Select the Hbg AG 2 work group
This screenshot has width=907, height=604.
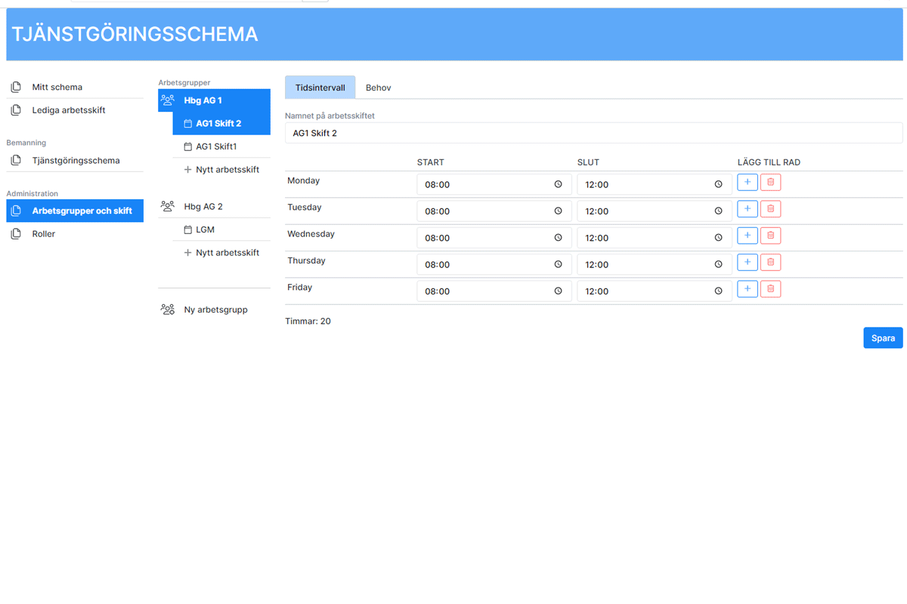214,206
